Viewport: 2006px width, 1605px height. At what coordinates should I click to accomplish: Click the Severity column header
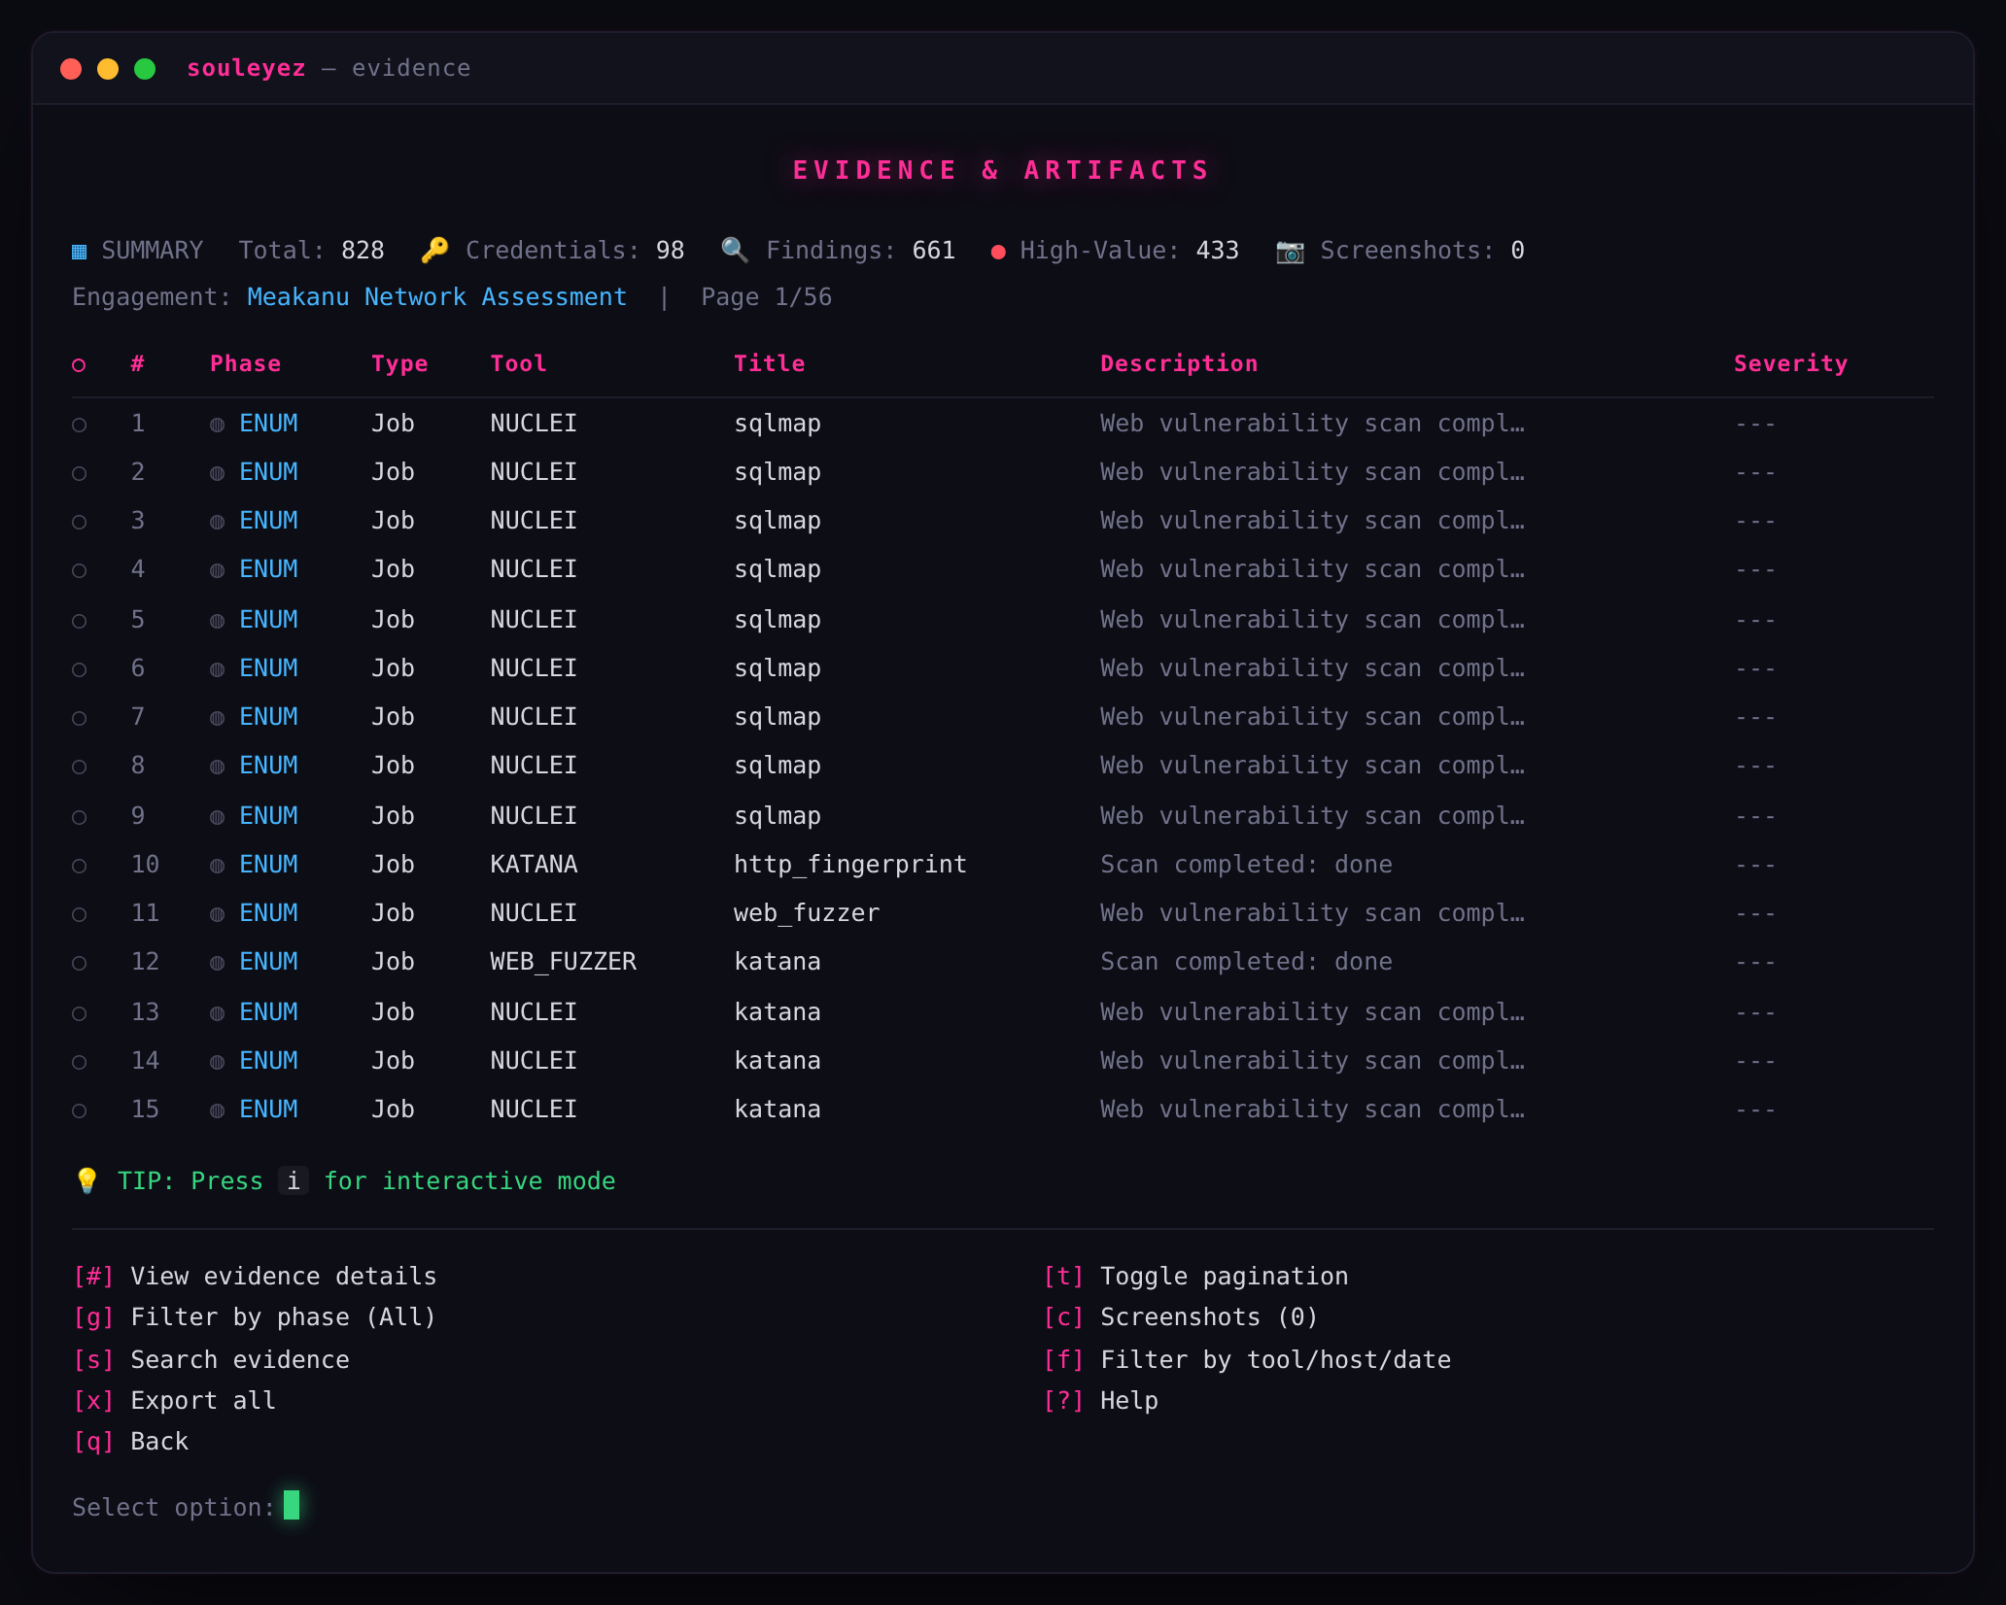1791,363
